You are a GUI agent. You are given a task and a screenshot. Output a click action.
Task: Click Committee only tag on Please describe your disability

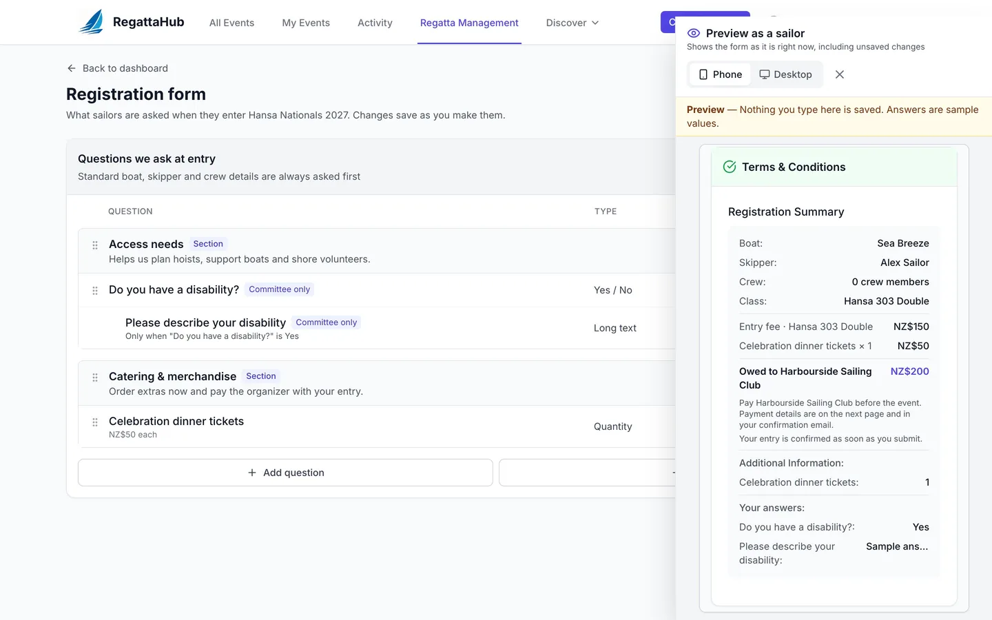327,322
